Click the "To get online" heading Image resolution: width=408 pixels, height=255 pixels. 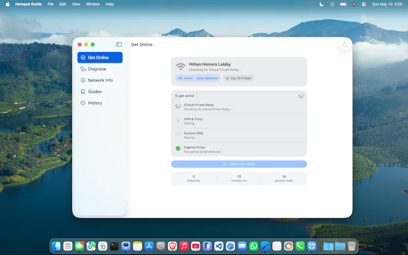(x=185, y=96)
